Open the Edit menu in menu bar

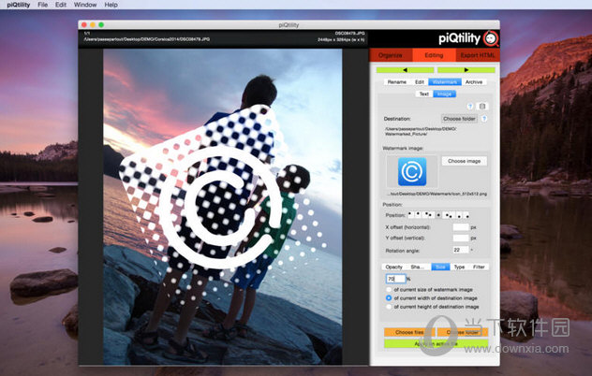[60, 5]
